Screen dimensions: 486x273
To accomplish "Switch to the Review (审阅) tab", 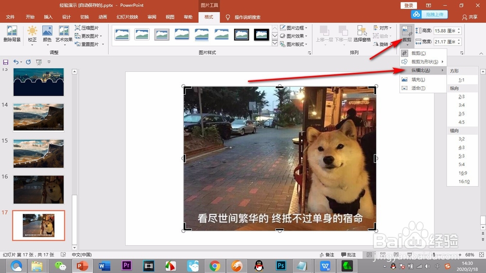I will point(152,17).
